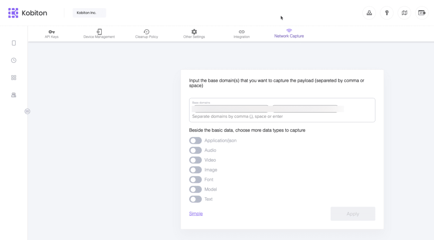This screenshot has height=240, width=434.
Task: Select the Integration tab label
Action: (x=242, y=37)
